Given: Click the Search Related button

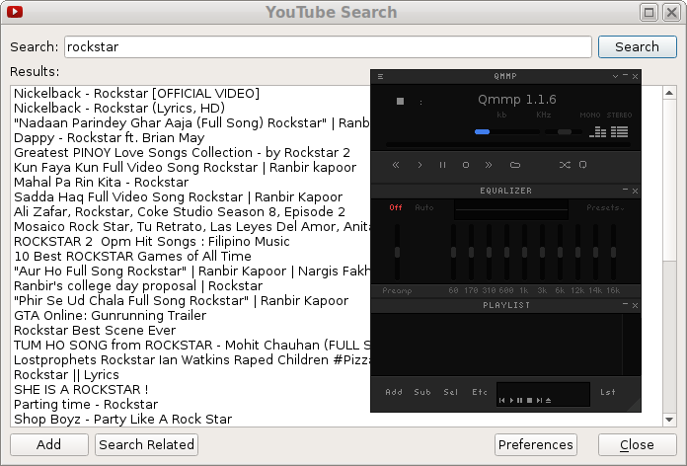Looking at the screenshot, I should point(146,444).
